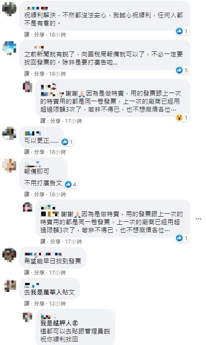206x345 pixels.
Task: Open avatar of the 我是艋舺人 replier
Action: point(28,317)
